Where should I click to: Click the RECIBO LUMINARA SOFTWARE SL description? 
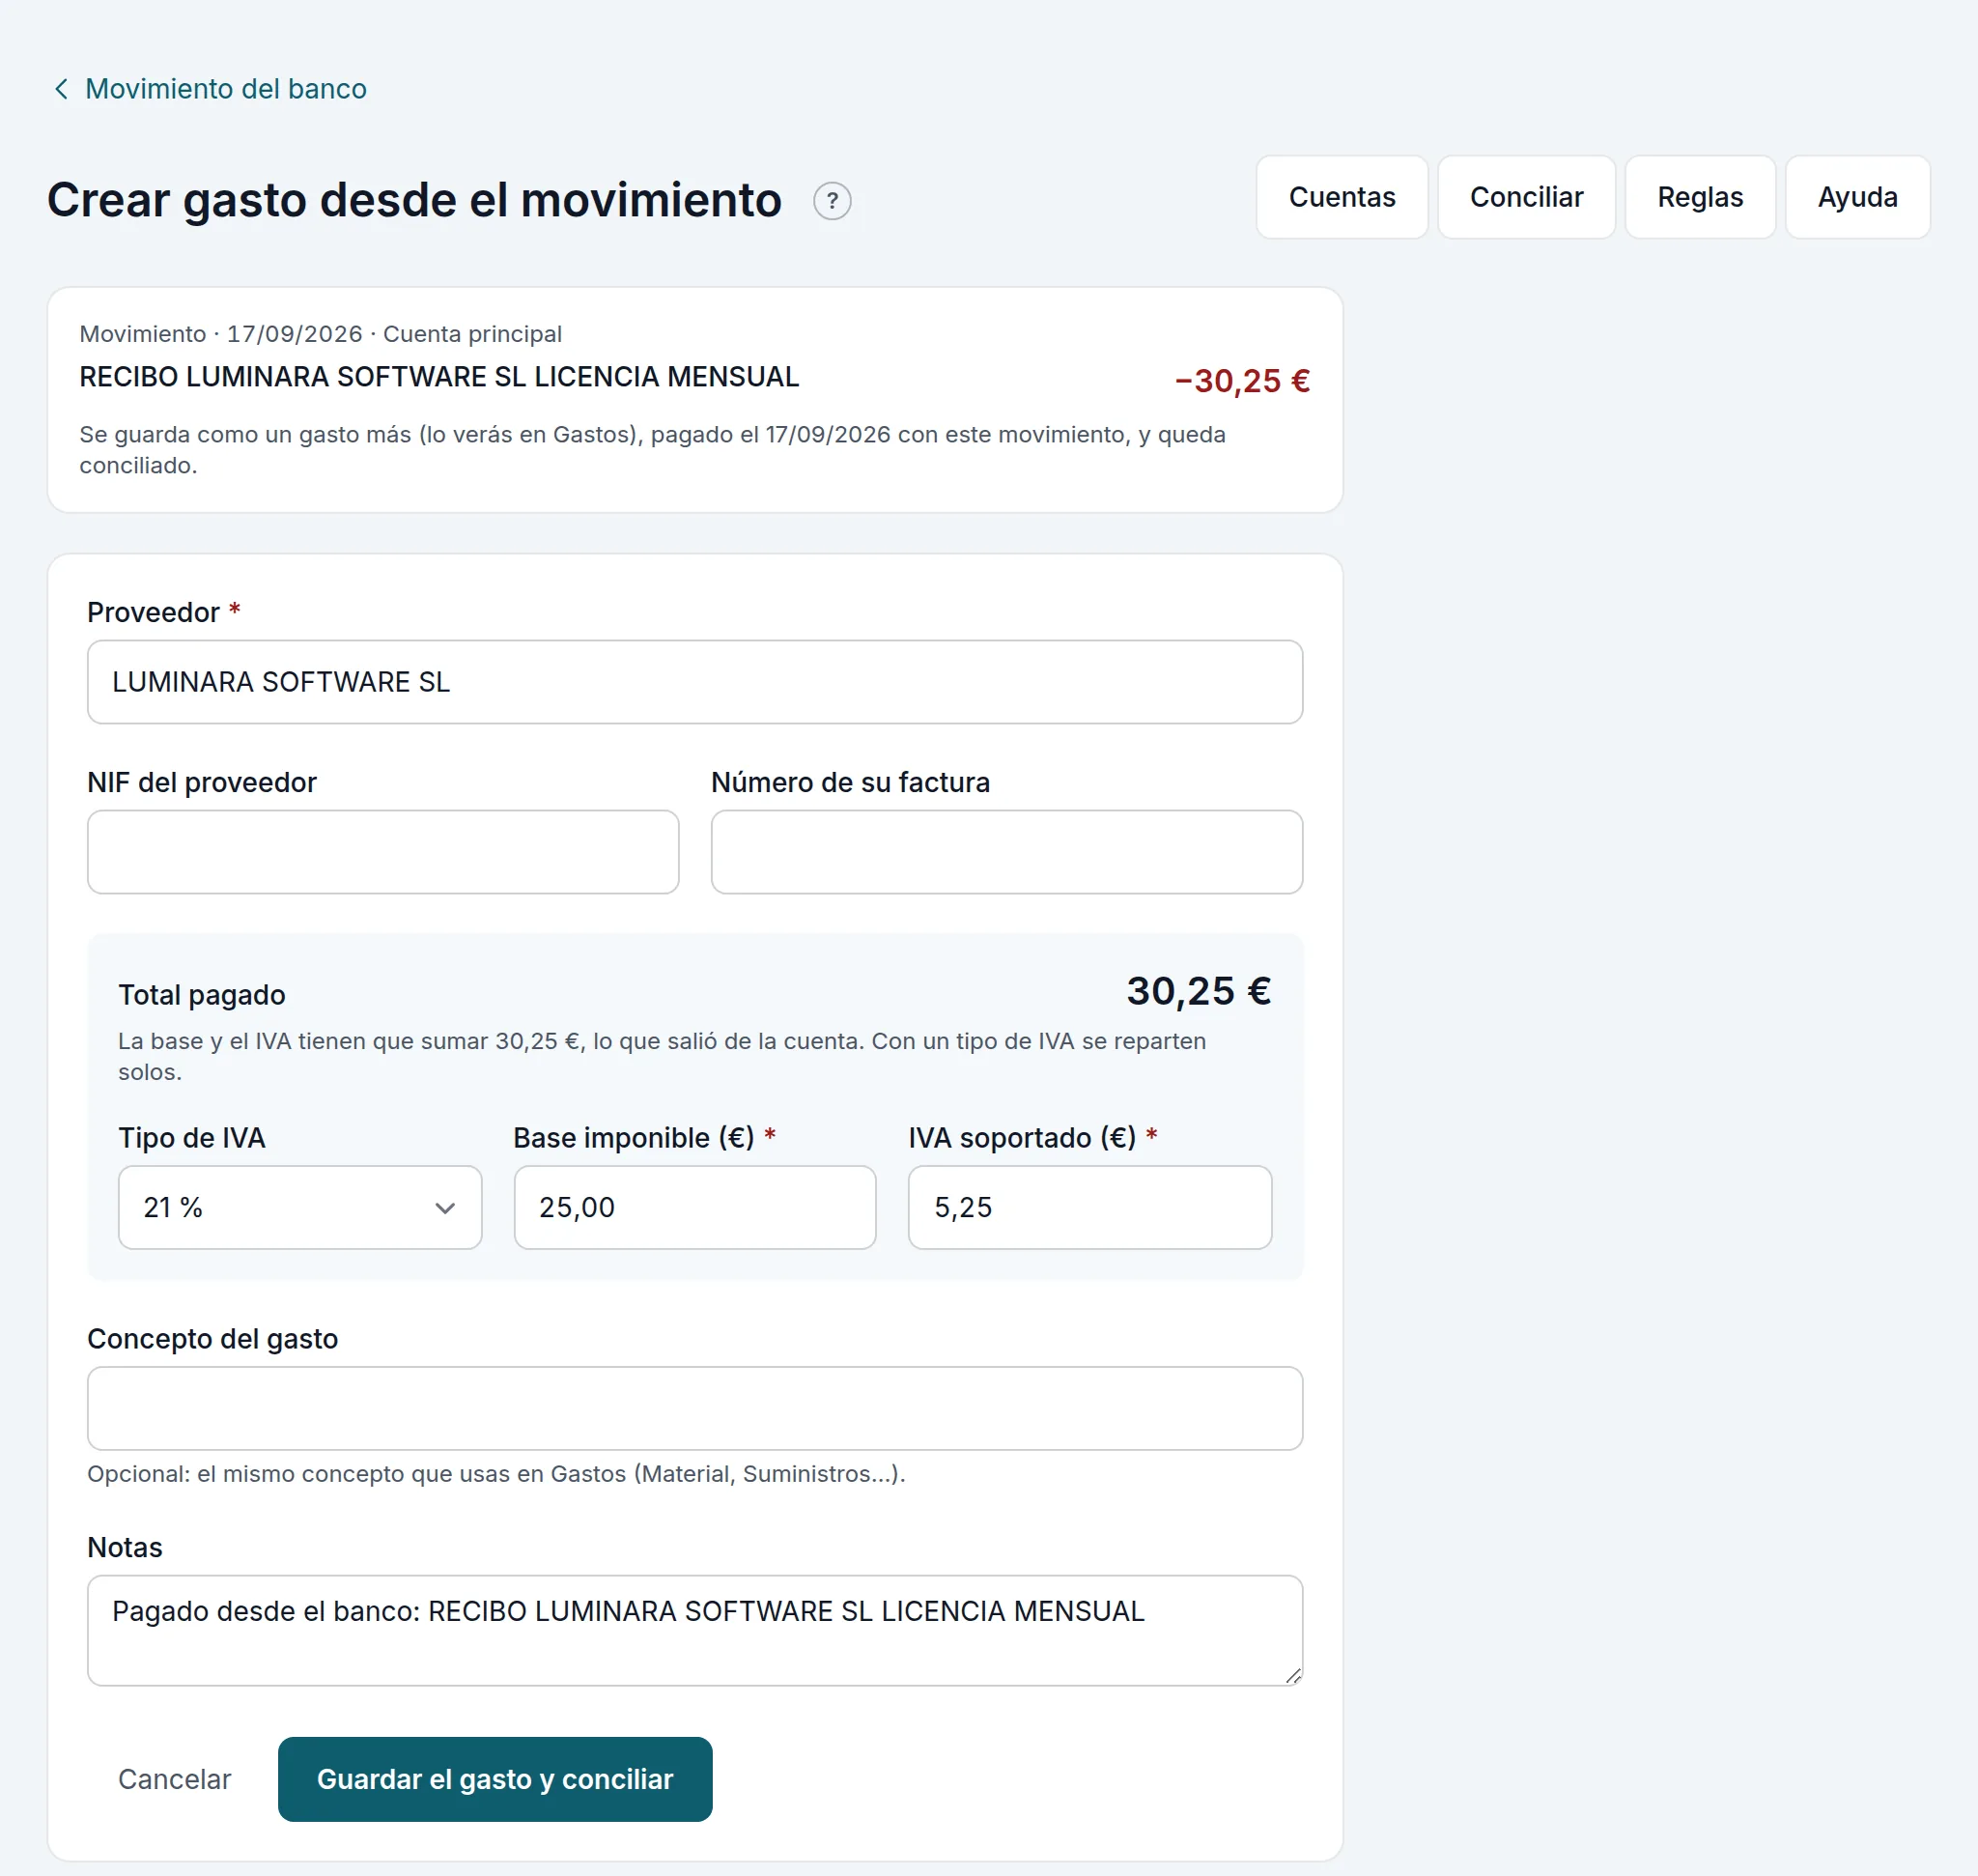pos(439,377)
